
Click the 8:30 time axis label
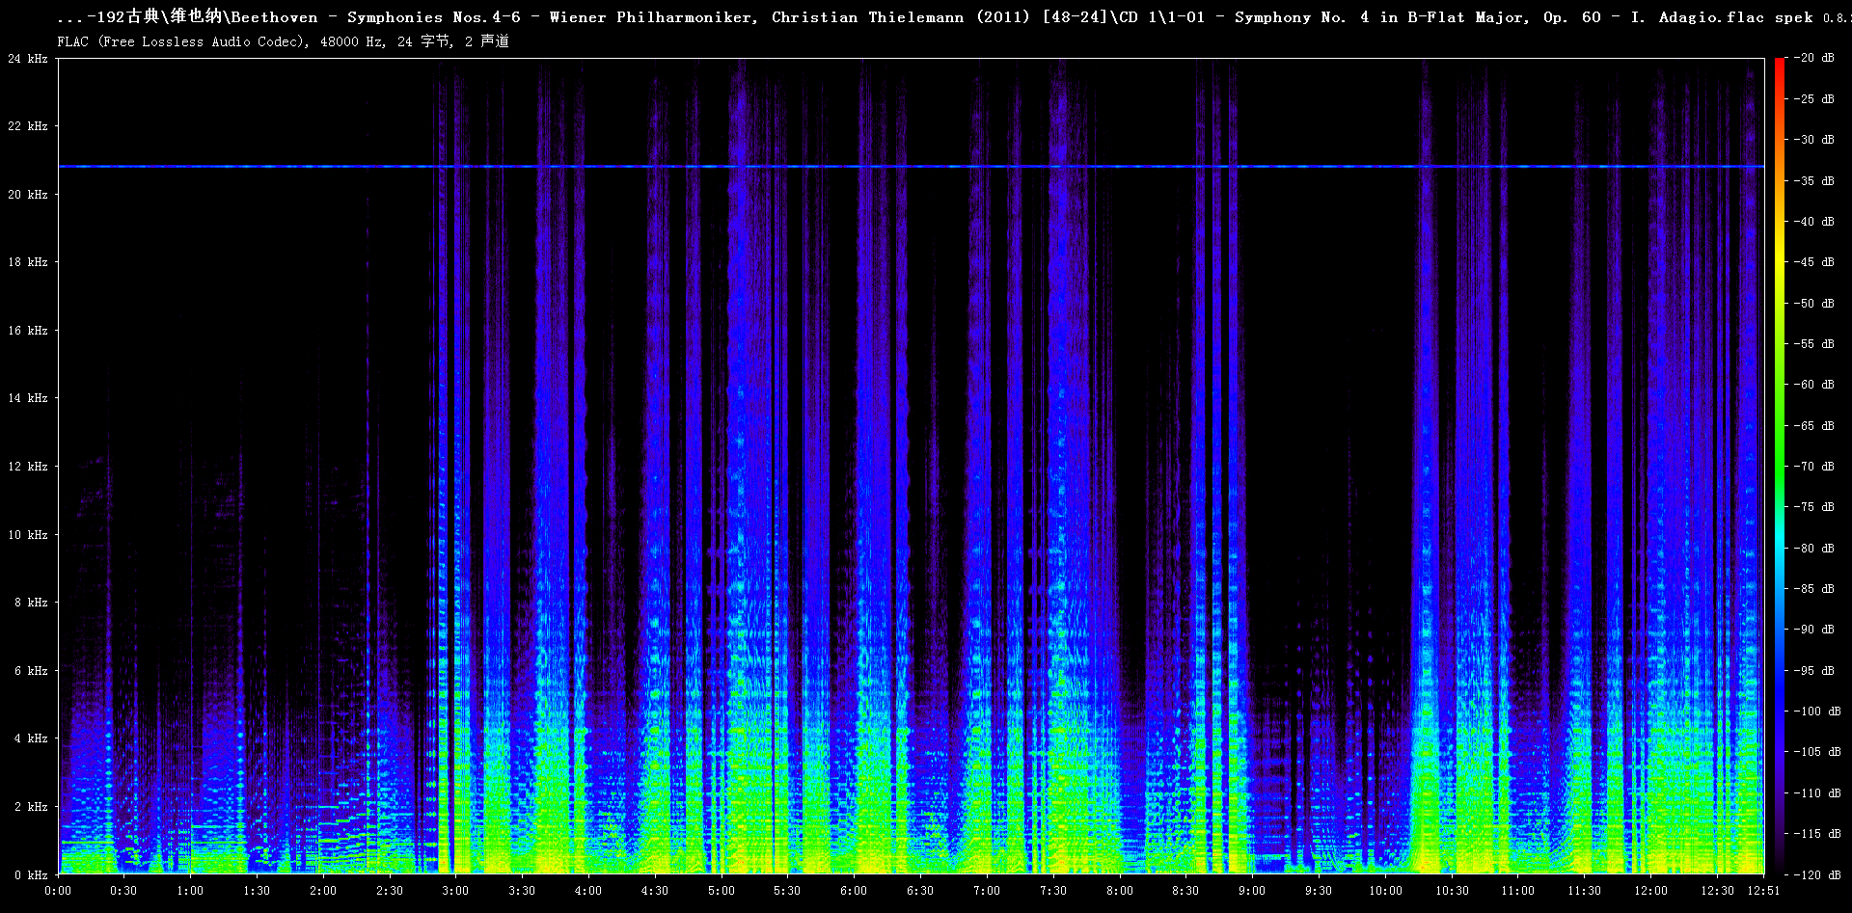[1185, 891]
